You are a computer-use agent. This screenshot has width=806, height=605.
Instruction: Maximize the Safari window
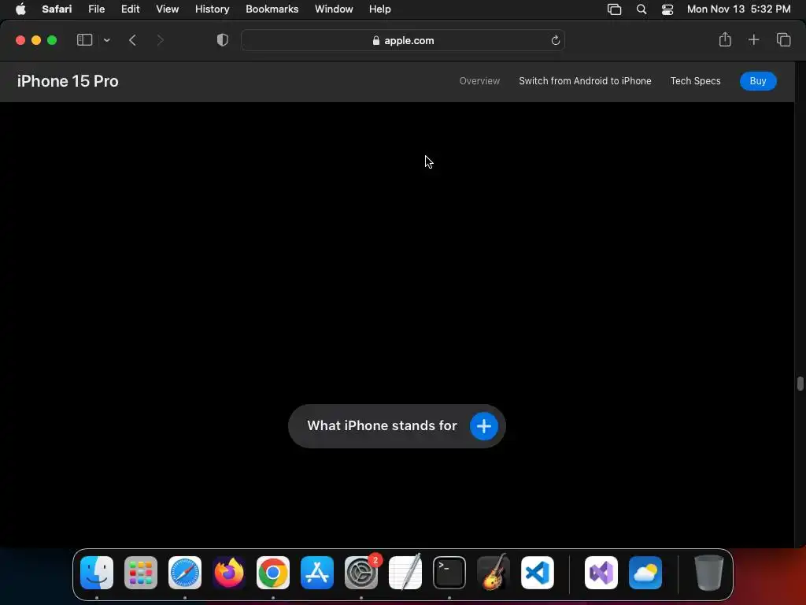(52, 40)
